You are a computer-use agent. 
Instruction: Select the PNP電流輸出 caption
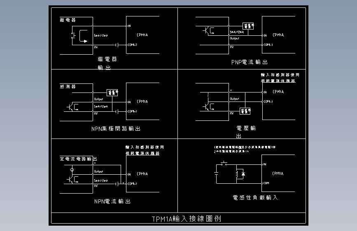(249, 62)
